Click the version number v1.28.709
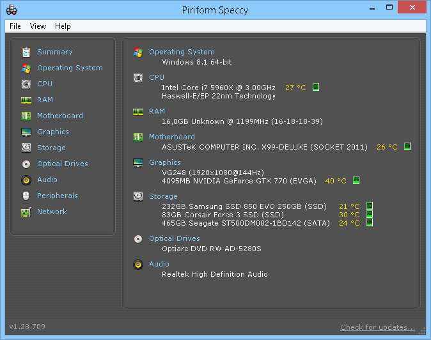Screen dimensions: 431x340 27,327
